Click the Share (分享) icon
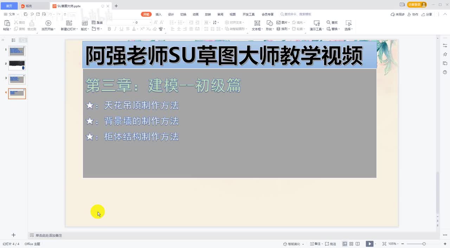The image size is (450, 248). click(427, 14)
